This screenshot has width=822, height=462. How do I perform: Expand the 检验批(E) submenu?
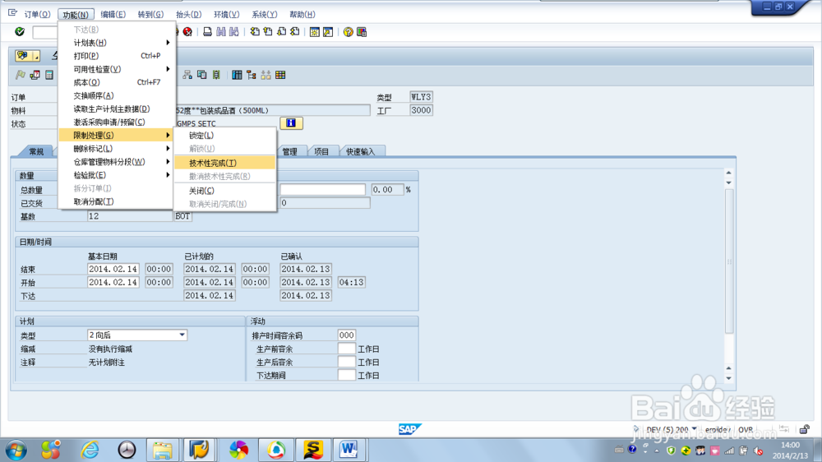(x=117, y=175)
